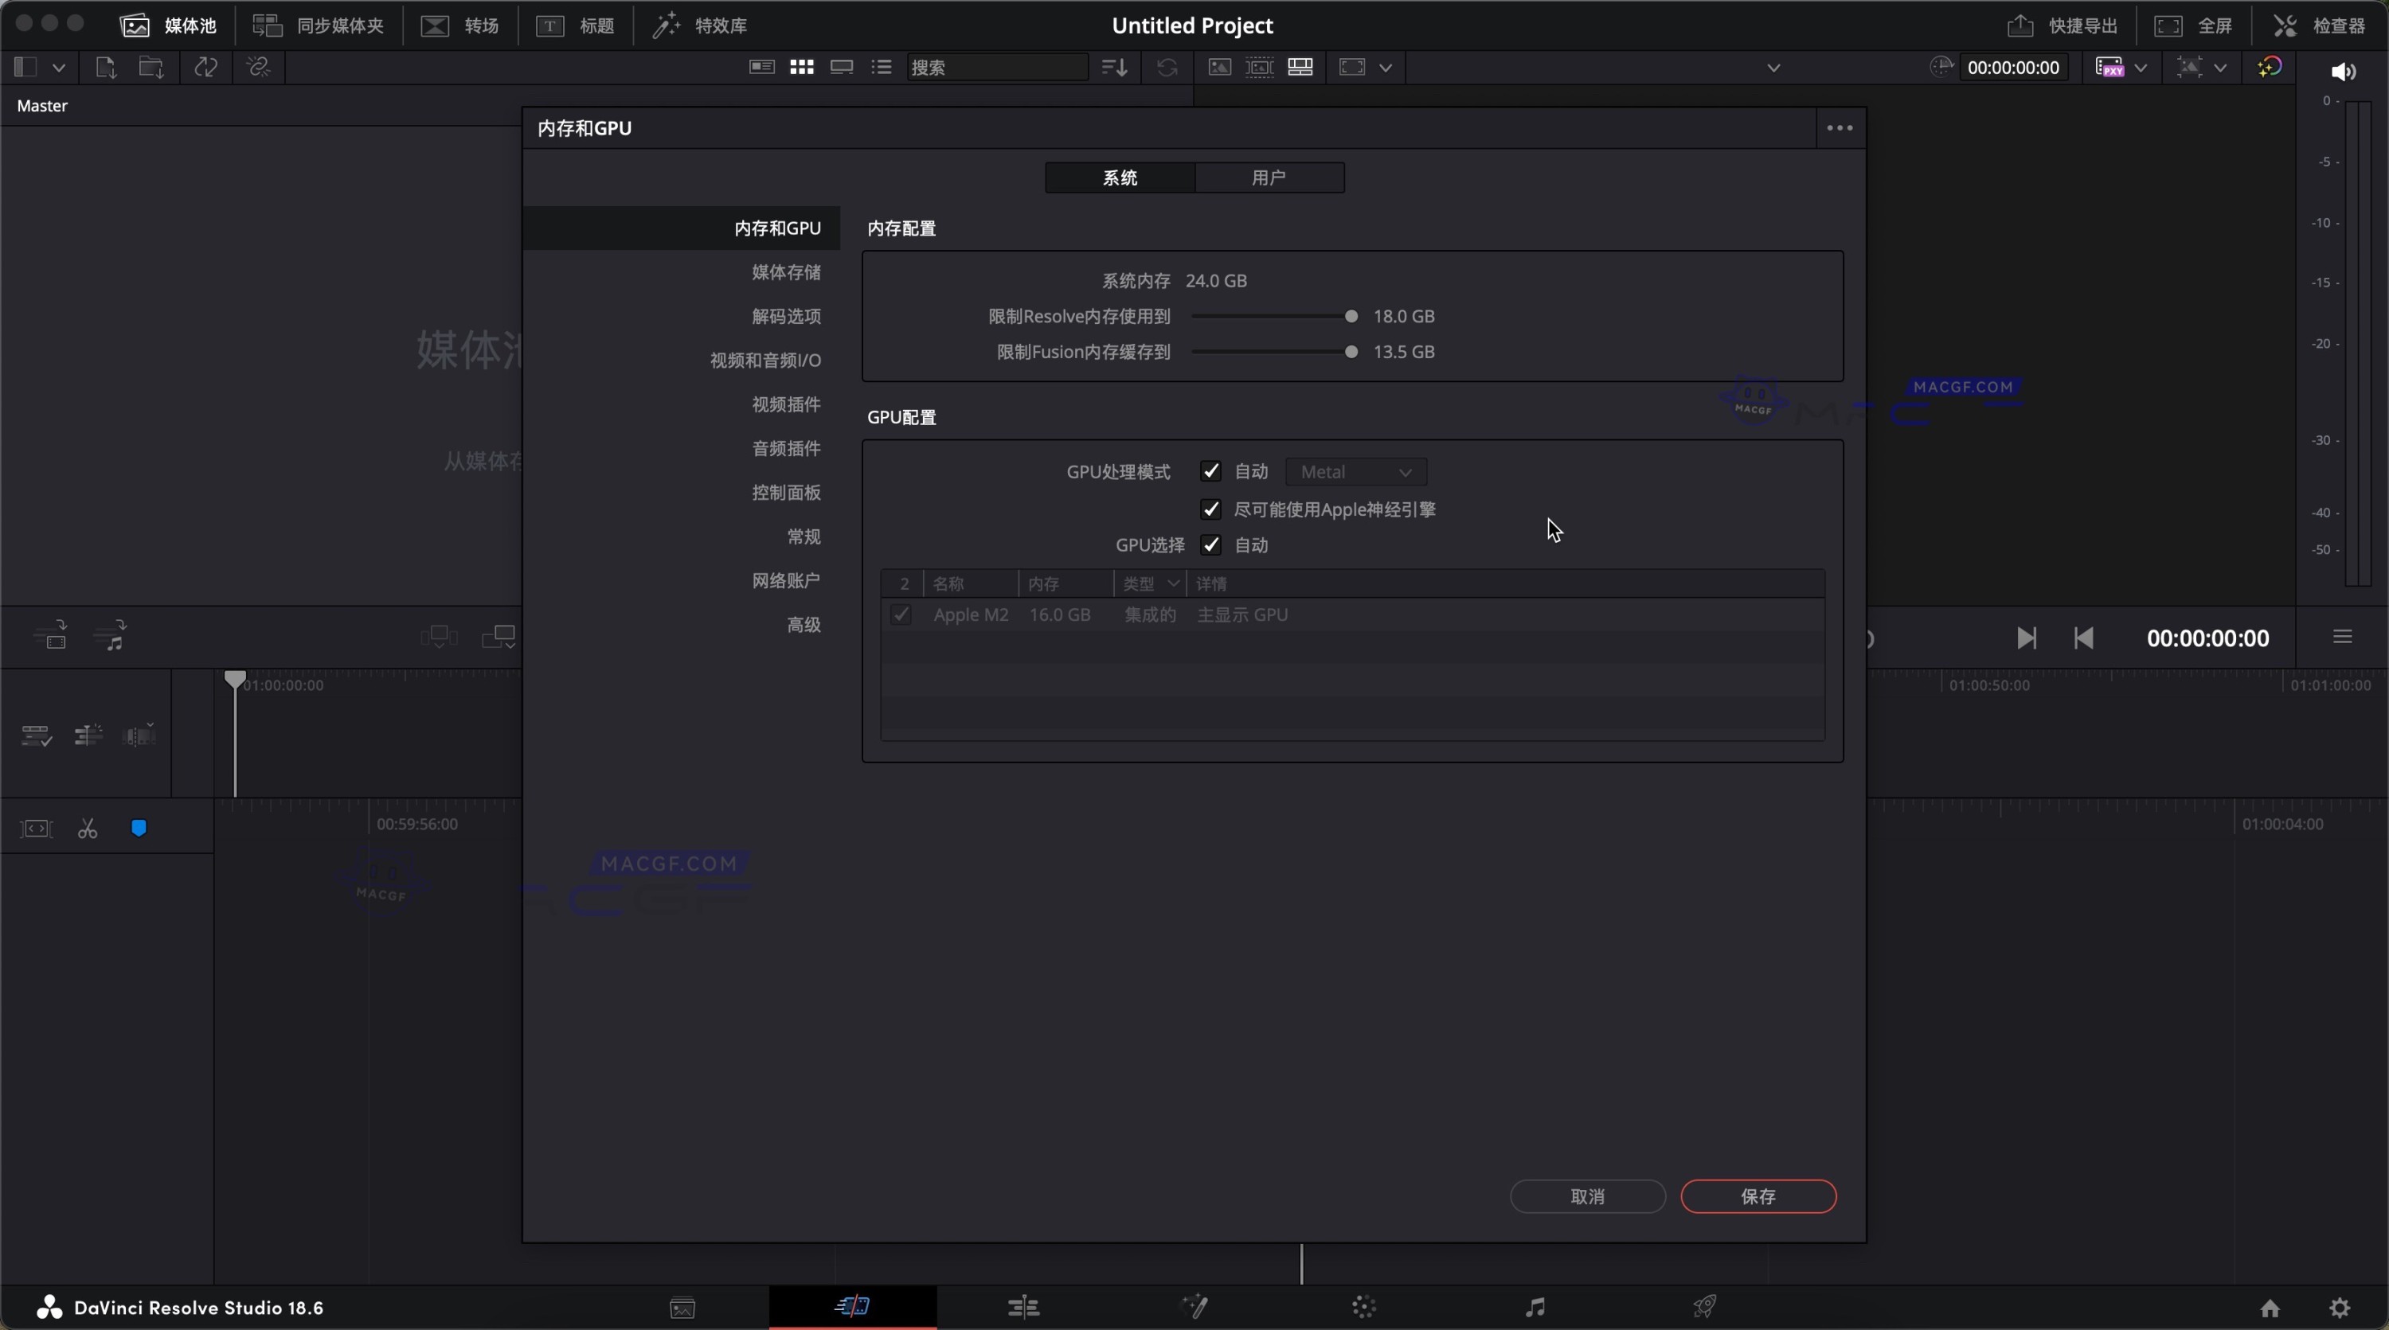
Task: Switch to the Color page icon
Action: [1365, 1308]
